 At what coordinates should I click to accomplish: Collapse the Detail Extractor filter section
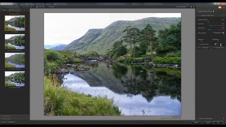tap(198, 16)
